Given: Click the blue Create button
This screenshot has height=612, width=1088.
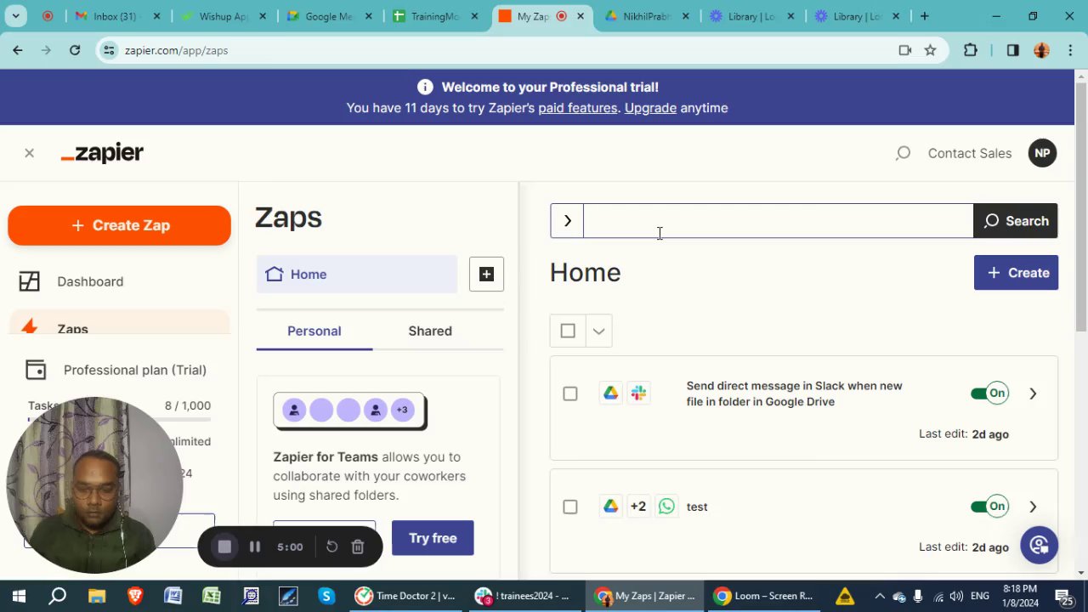Looking at the screenshot, I should [x=1016, y=273].
